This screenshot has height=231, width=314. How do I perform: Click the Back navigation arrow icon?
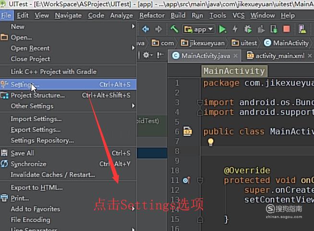(145, 29)
